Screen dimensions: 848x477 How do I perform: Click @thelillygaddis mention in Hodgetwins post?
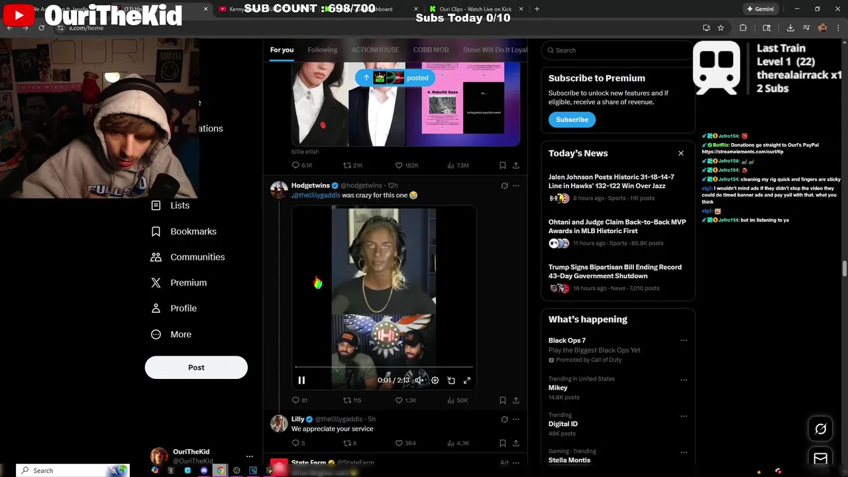click(x=317, y=195)
